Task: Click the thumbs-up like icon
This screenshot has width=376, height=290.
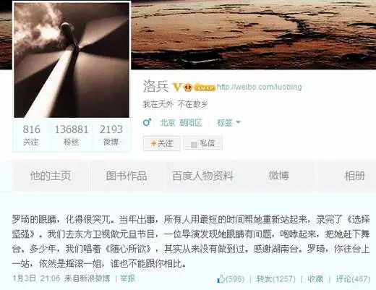Action: tap(221, 279)
